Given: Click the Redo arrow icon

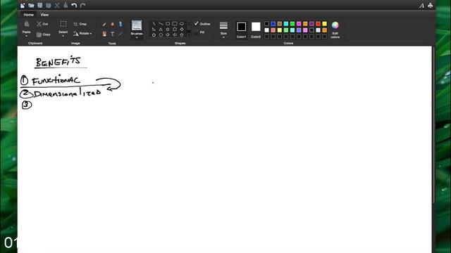Looking at the screenshot, I should pos(83,6).
